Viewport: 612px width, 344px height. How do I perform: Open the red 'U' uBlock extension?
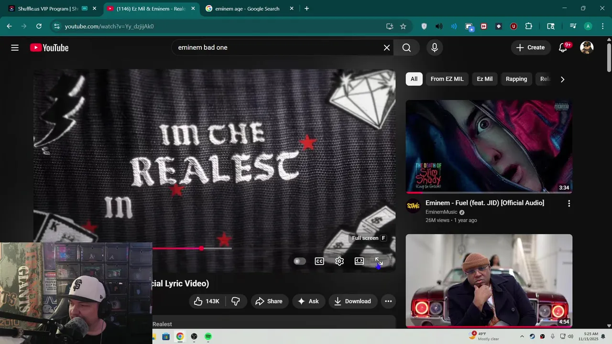click(514, 26)
